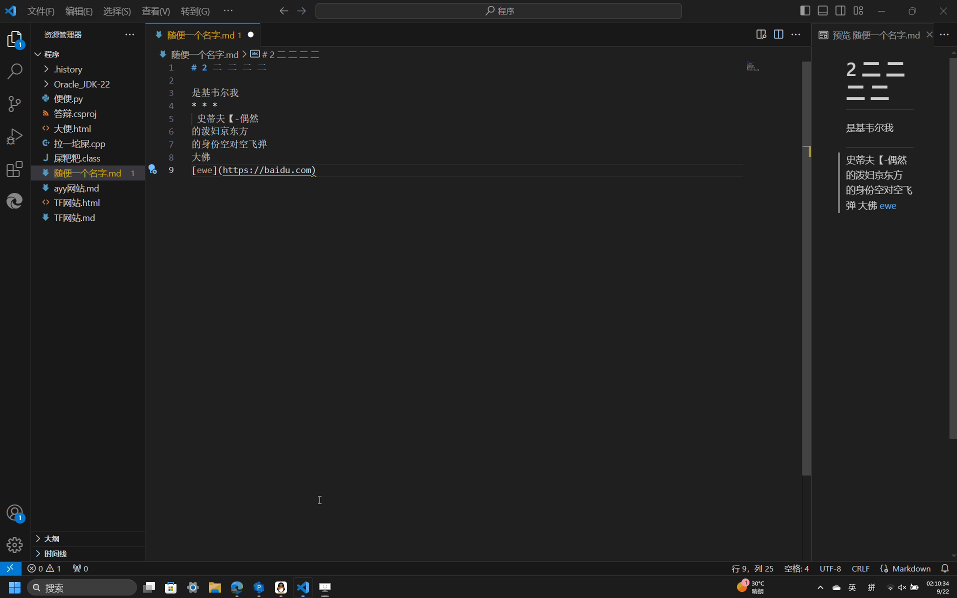Click the preview pane vertical scrollbar
The height and width of the screenshot is (598, 957).
(x=953, y=248)
